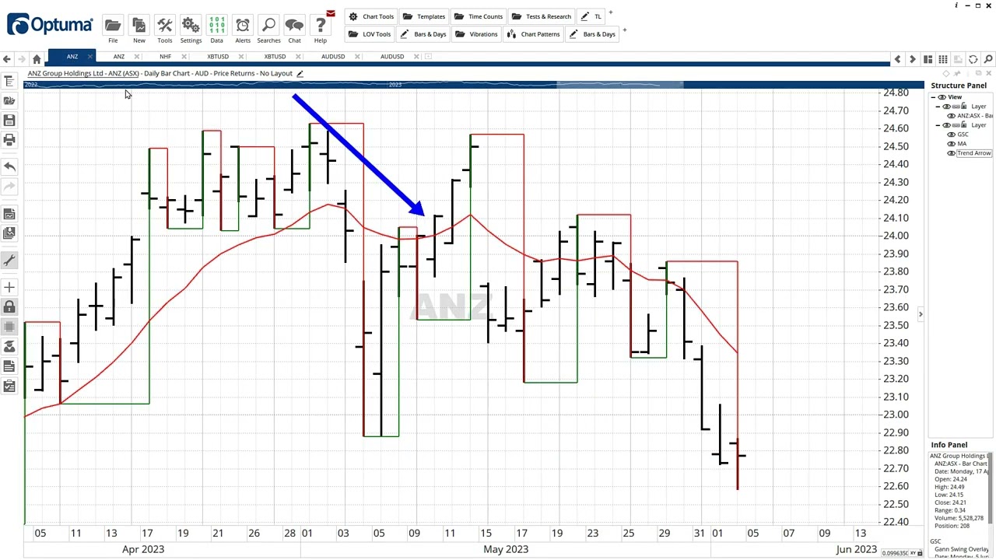Select Trend Arrow item in Structure Panel

tap(973, 153)
